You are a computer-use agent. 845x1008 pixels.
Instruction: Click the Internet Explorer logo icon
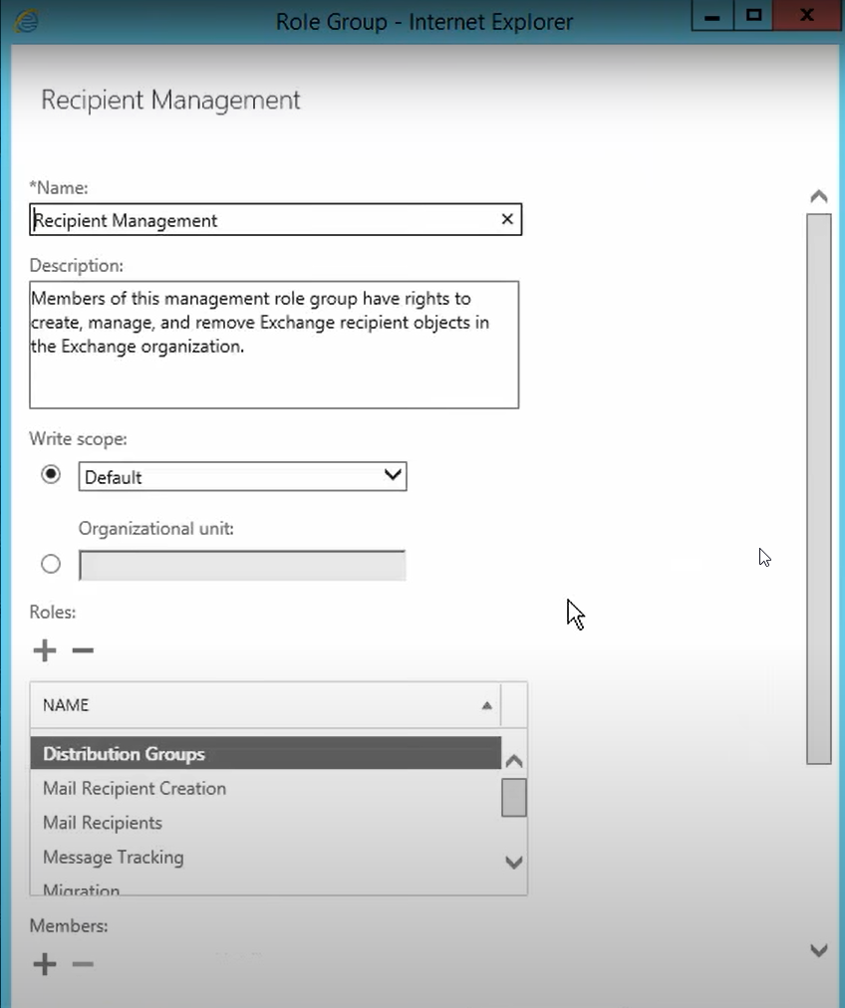[26, 21]
